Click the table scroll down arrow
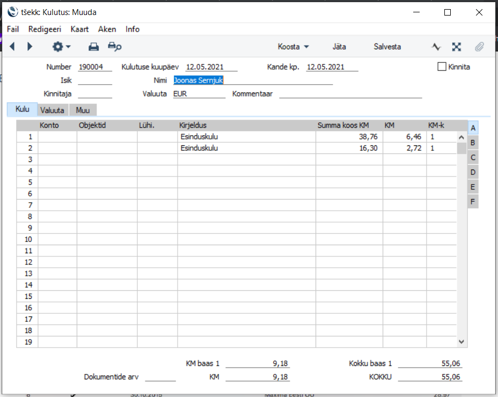 [462, 342]
